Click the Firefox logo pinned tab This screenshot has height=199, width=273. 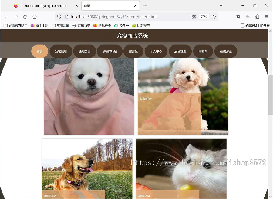[x=16, y=6]
